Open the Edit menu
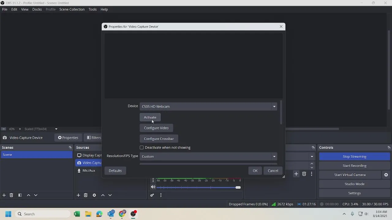The width and height of the screenshot is (392, 220). [14, 9]
